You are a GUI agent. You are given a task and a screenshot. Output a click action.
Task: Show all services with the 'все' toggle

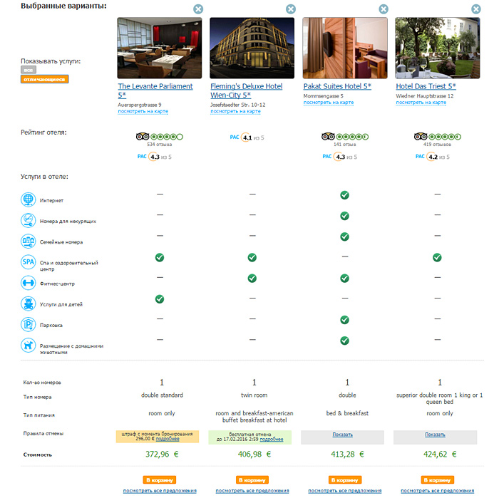[x=29, y=70]
